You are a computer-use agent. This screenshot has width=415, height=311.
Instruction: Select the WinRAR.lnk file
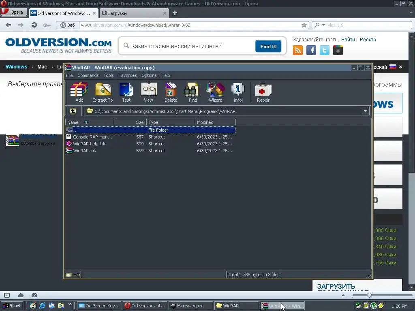(150, 151)
